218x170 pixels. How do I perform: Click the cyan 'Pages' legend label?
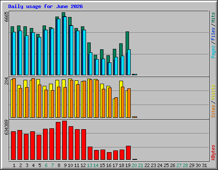[x=213, y=52]
